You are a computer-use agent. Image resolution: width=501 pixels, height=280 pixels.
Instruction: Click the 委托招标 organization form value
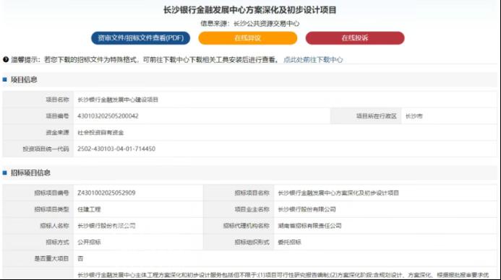[x=289, y=242]
